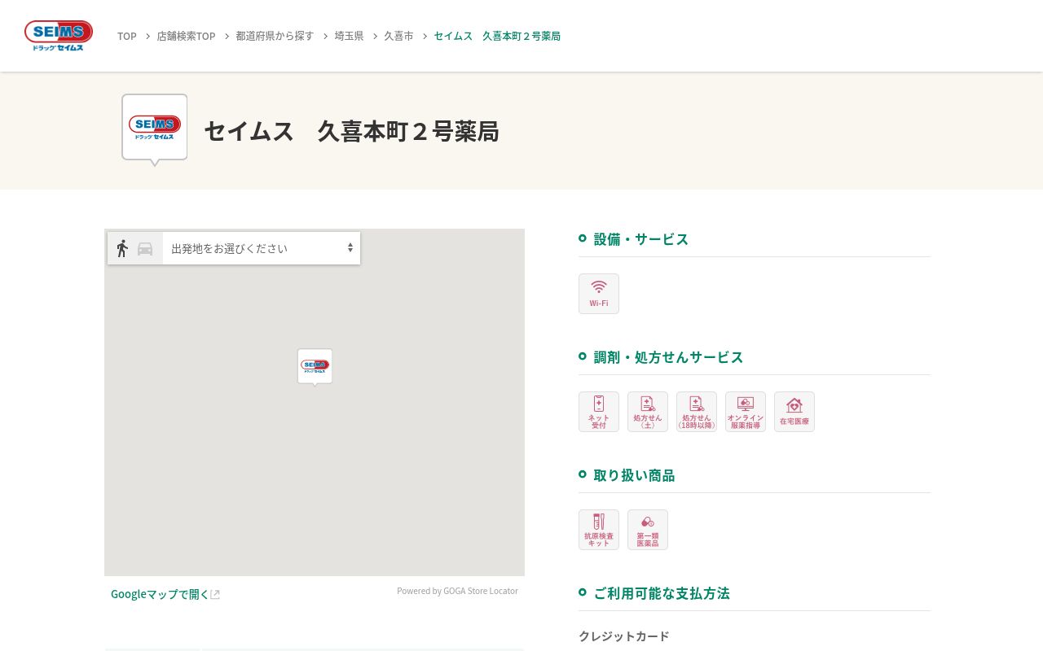Click the Wi-Fi service icon

click(599, 294)
